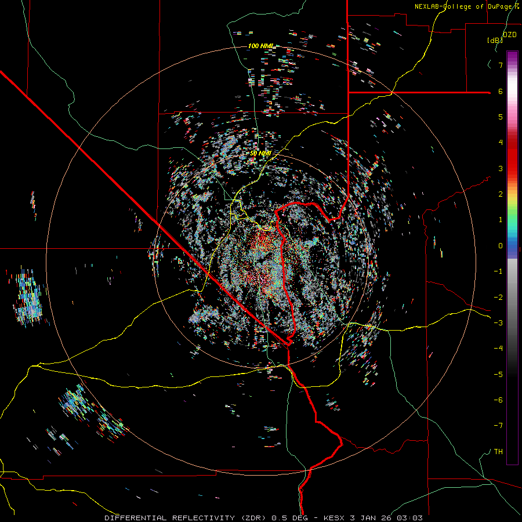Click the KESX radar site identifier

(334, 518)
